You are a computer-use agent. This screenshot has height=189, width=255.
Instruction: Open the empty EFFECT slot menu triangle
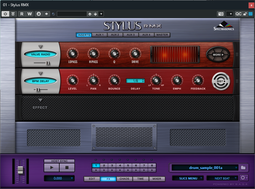[40, 100]
